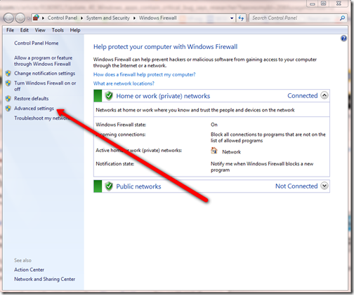Click the Control Panel breadcrumb

click(x=63, y=18)
